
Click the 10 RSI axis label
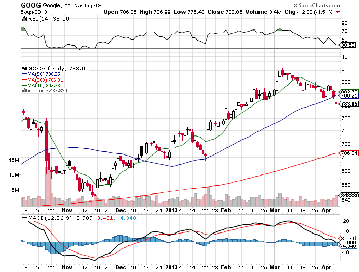pos(345,57)
